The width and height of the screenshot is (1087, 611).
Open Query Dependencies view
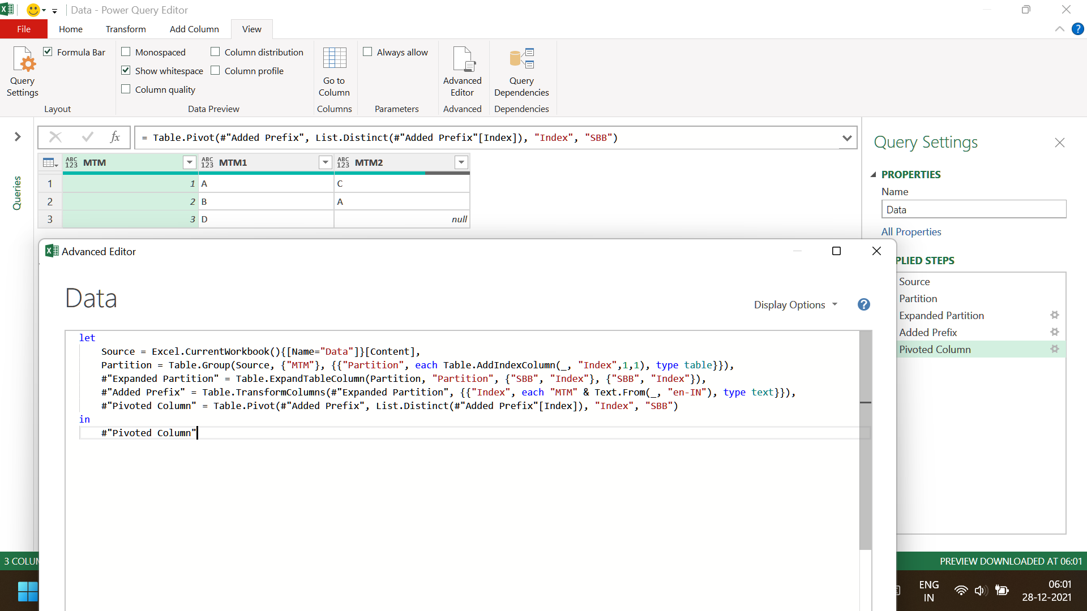[521, 72]
